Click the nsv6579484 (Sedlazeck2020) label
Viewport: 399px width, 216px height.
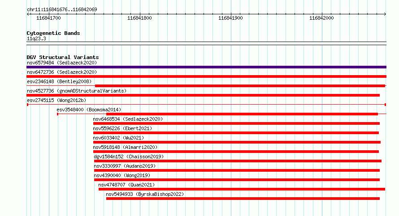[x=62, y=63]
